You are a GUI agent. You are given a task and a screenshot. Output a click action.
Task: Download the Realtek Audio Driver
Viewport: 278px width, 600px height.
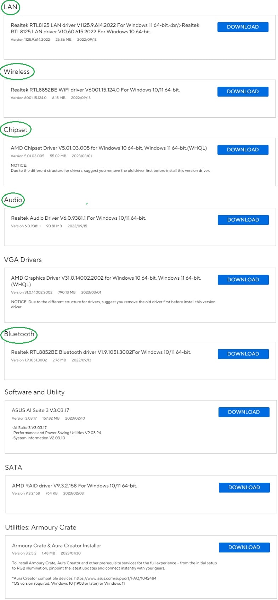(243, 220)
